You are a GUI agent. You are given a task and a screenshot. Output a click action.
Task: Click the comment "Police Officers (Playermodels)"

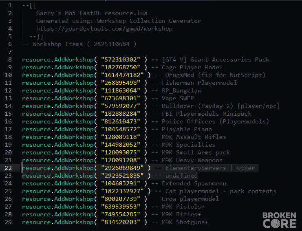coord(215,121)
